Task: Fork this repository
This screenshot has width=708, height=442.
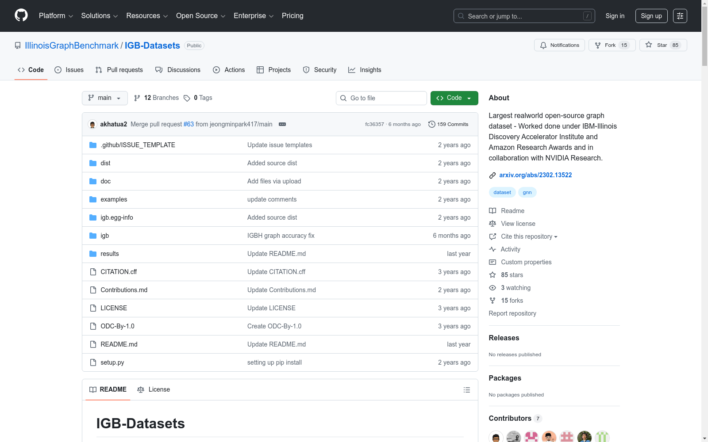Action: [612, 45]
